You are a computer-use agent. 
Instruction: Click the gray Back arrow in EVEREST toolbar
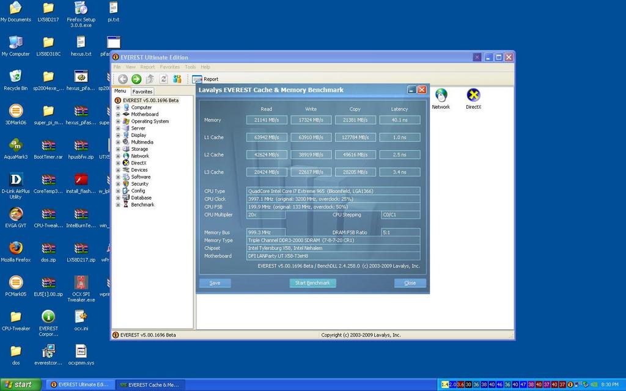tap(122, 79)
